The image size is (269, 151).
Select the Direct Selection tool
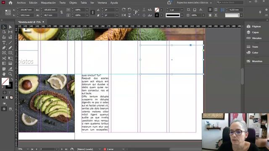click(10, 27)
